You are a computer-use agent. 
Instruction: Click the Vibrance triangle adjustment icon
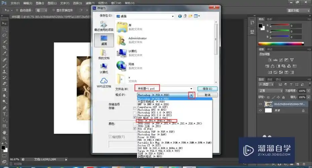coord(292,60)
